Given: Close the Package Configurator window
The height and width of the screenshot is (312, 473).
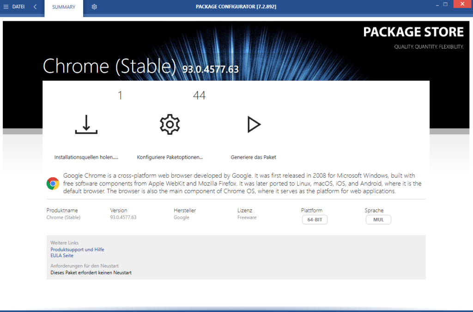Looking at the screenshot, I should (x=462, y=4).
